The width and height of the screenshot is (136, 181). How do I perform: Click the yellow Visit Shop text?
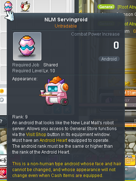point(36,134)
